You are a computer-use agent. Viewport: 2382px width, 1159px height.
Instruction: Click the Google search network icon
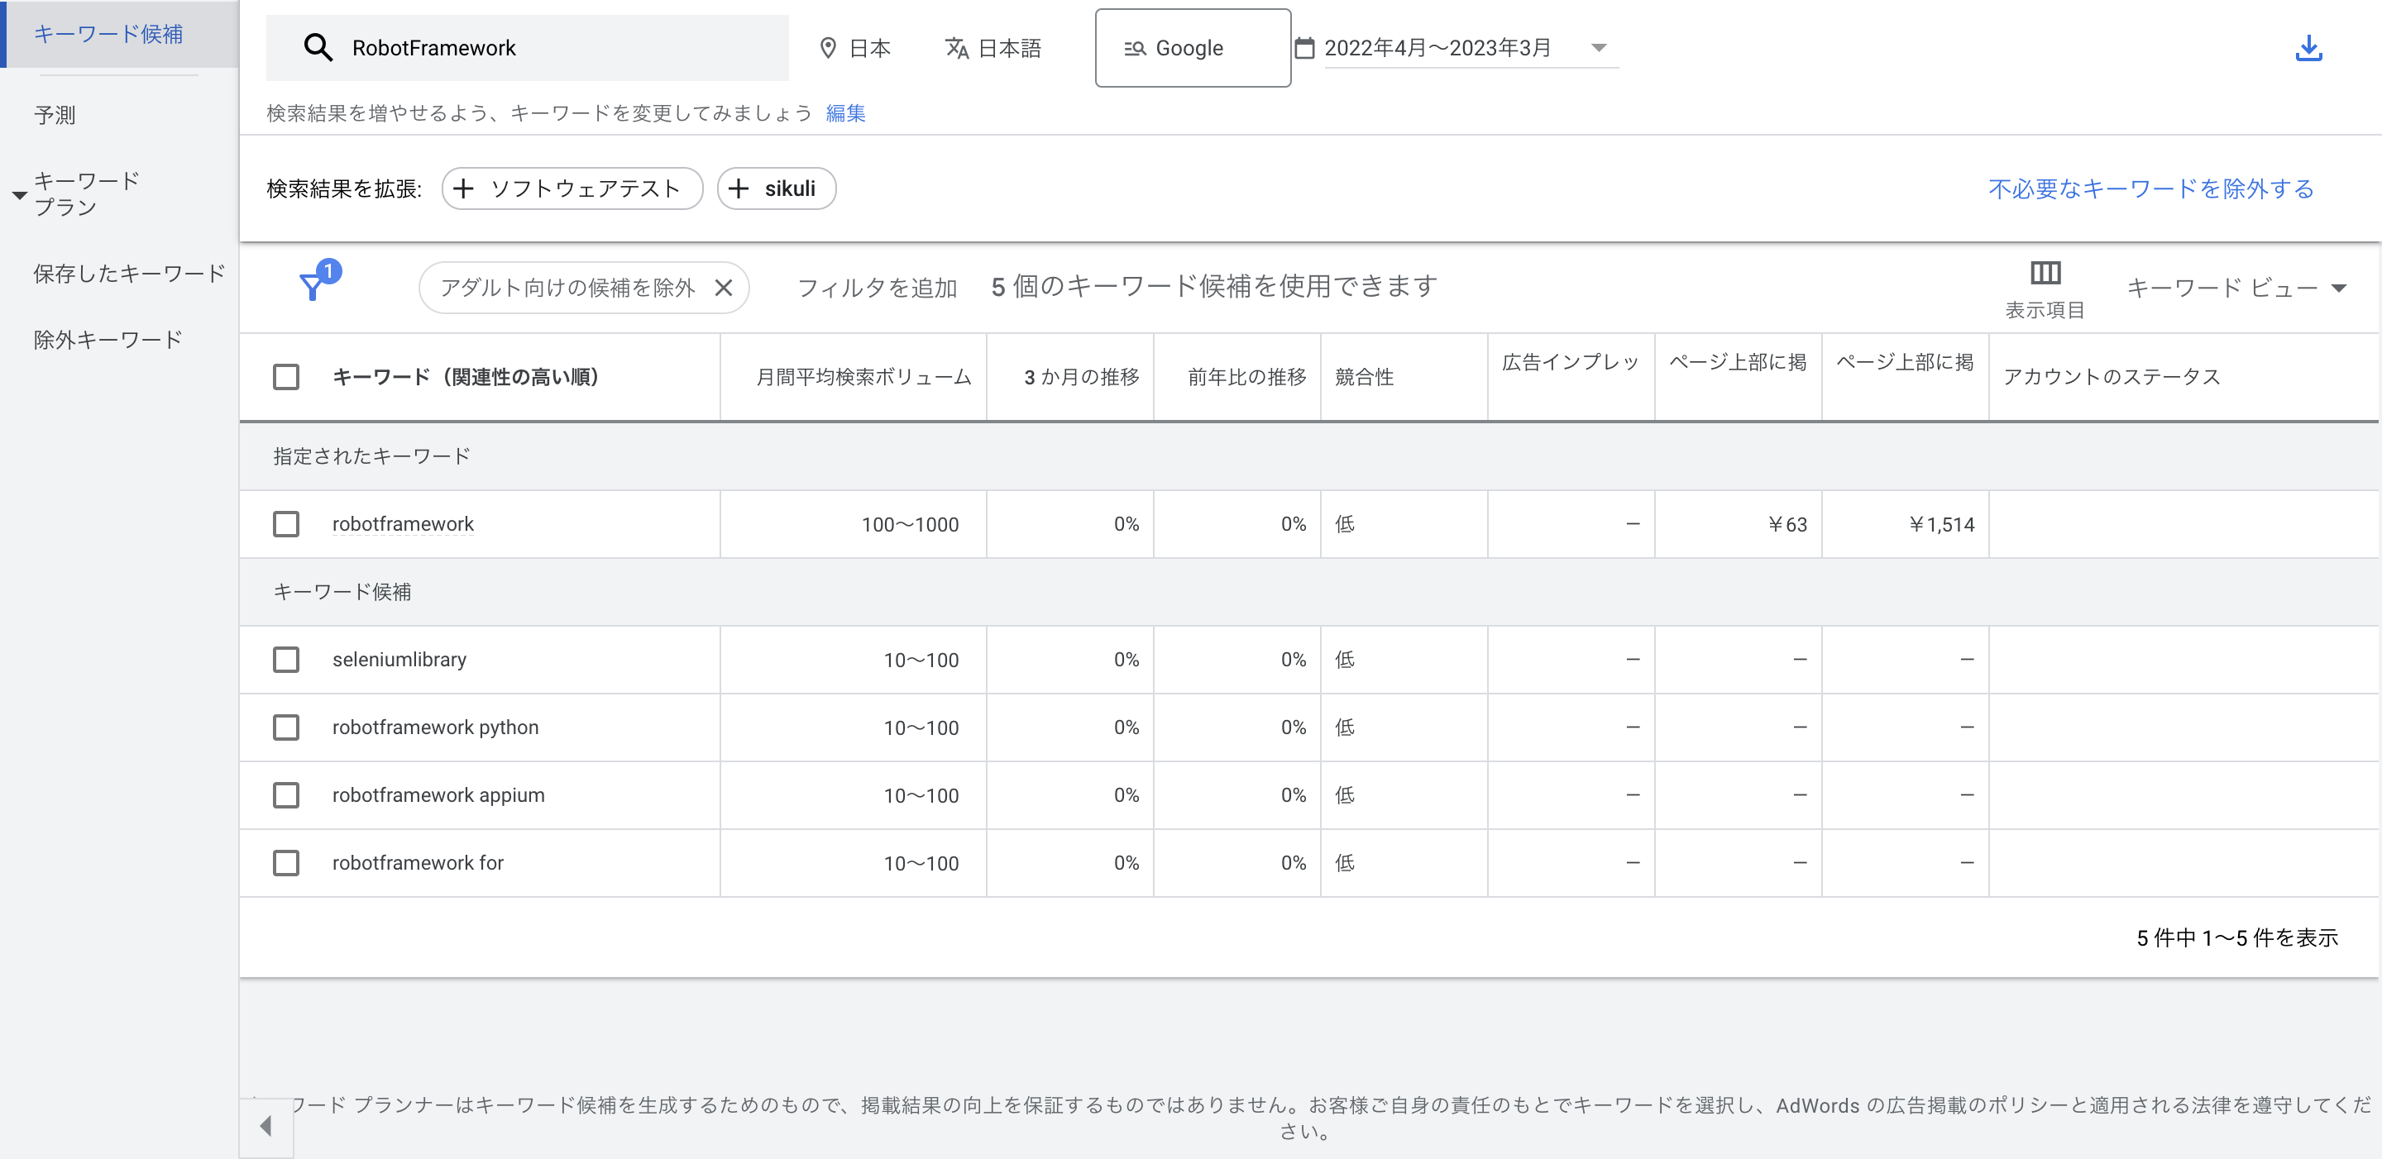pyautogui.click(x=1135, y=48)
